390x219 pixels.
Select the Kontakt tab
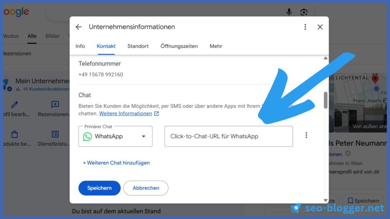pyautogui.click(x=106, y=46)
